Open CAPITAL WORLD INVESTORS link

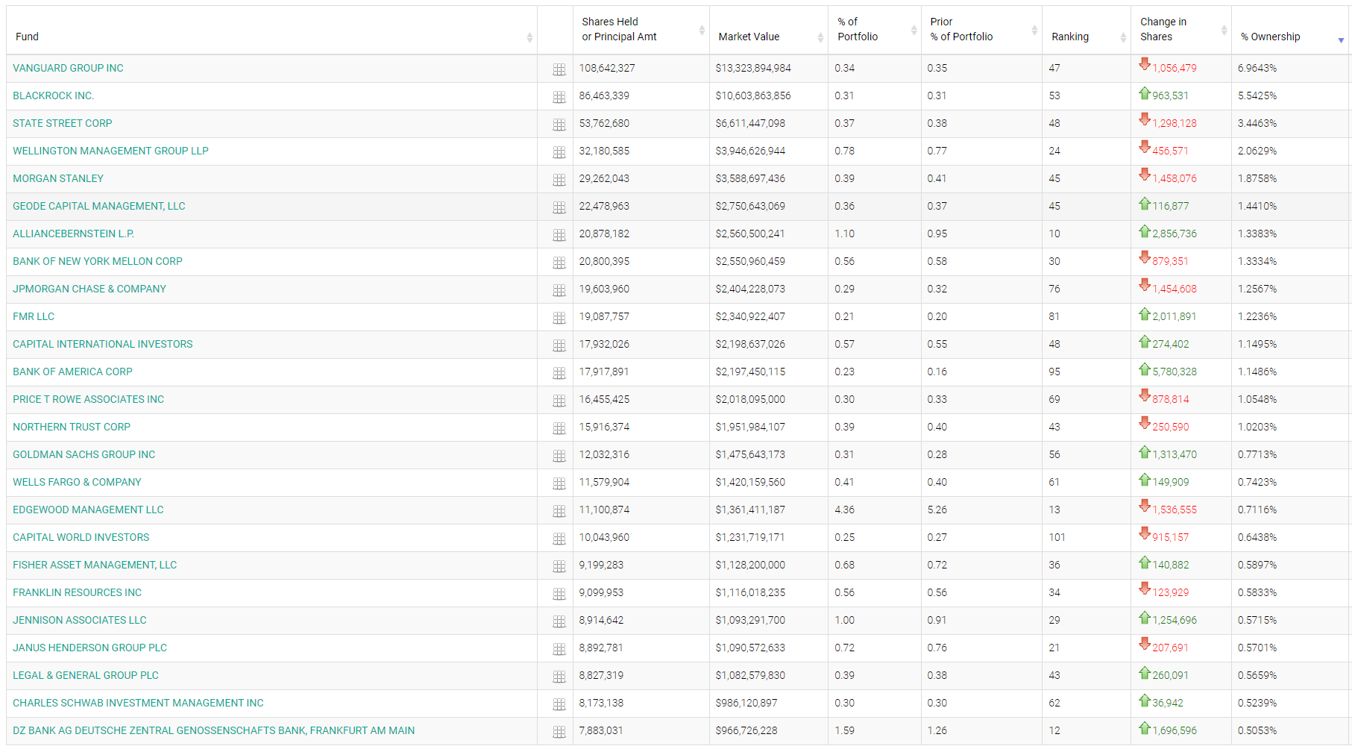point(81,537)
